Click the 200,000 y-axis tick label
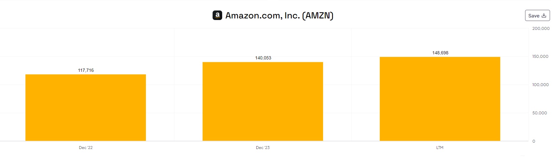This screenshot has width=557, height=162. (541, 29)
